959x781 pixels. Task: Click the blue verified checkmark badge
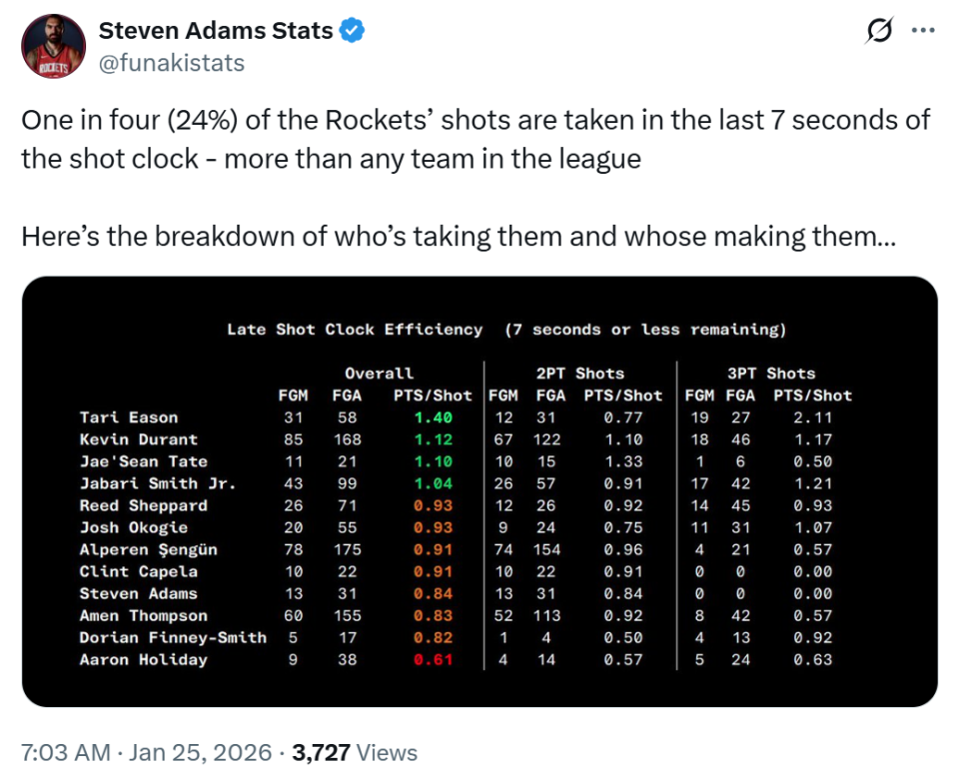[x=352, y=31]
